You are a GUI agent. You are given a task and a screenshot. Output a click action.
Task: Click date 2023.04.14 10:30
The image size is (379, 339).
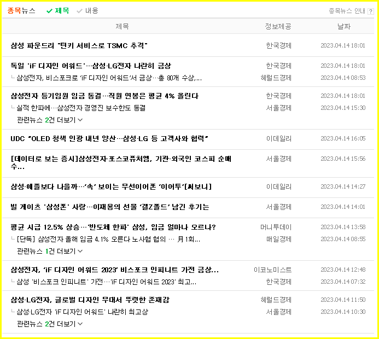pyautogui.click(x=343, y=312)
